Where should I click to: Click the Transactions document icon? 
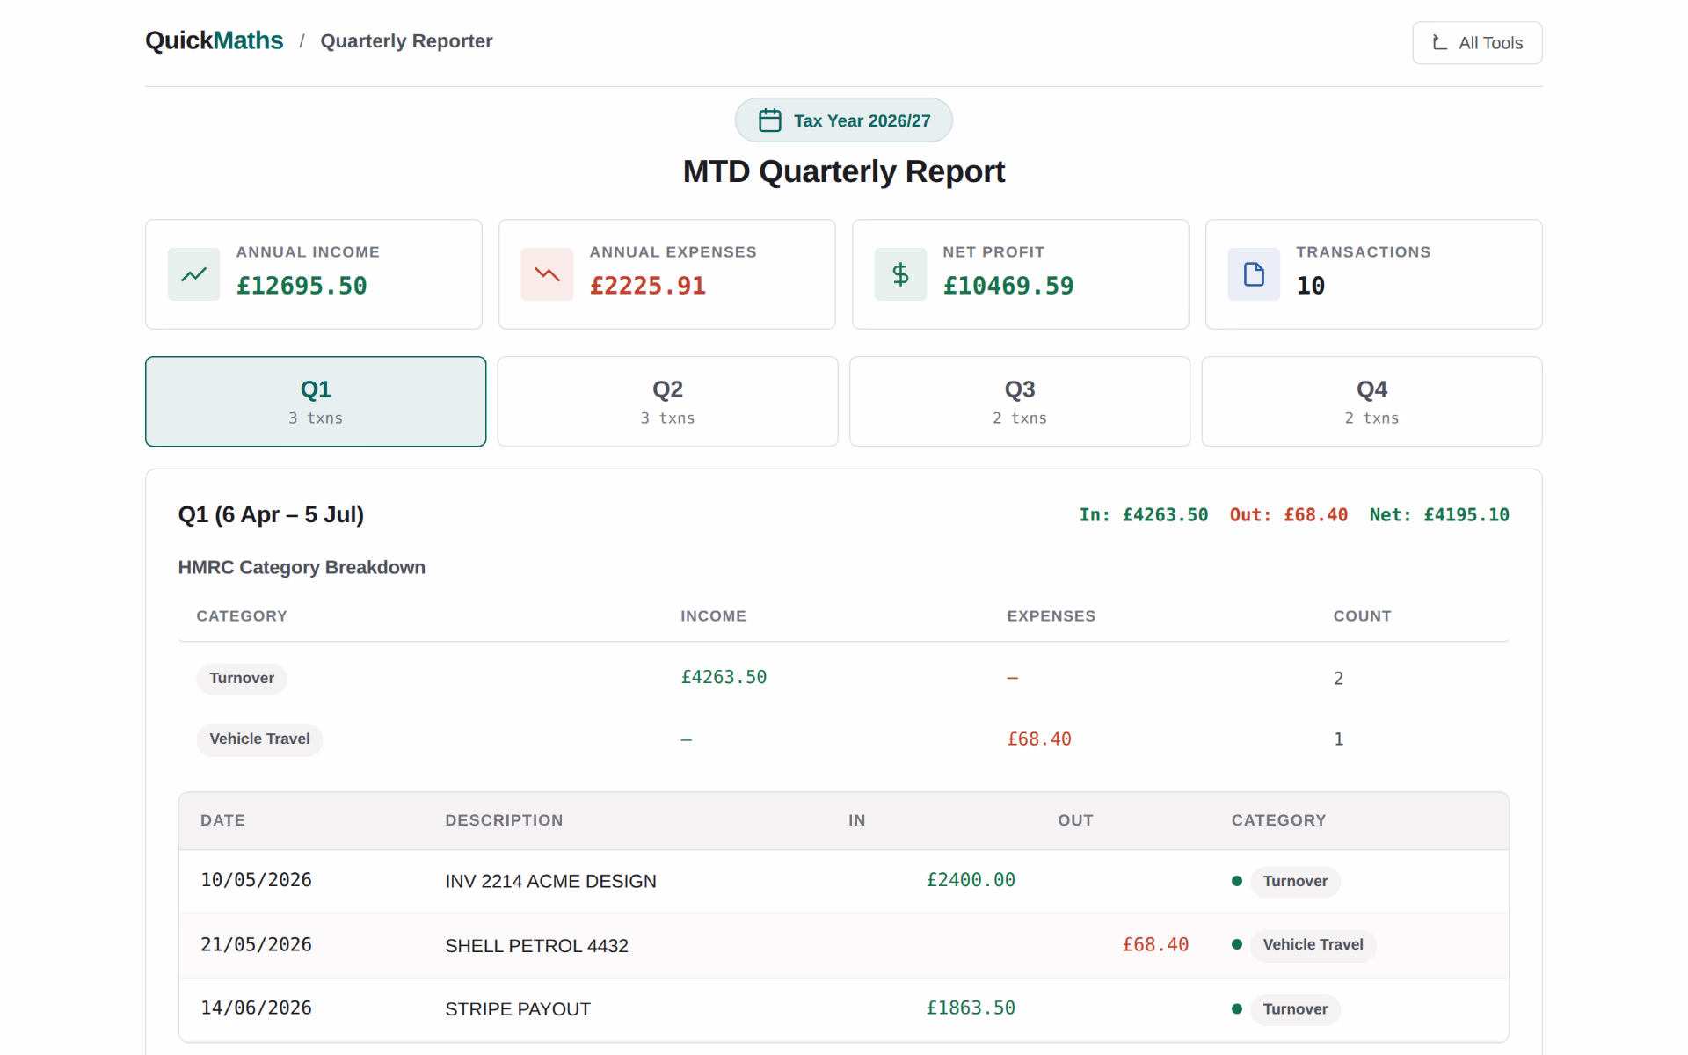(1254, 274)
